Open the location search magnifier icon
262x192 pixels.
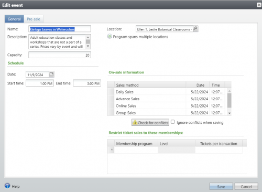195,29
